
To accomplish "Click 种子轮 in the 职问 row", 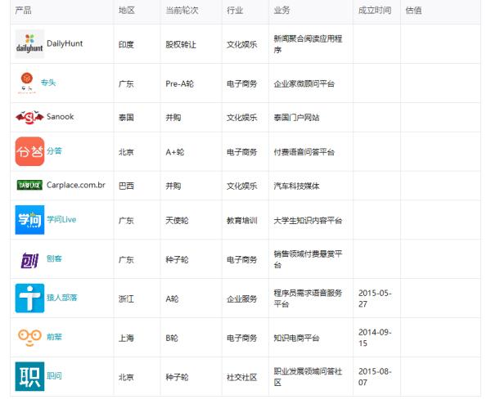I will click(x=177, y=377).
